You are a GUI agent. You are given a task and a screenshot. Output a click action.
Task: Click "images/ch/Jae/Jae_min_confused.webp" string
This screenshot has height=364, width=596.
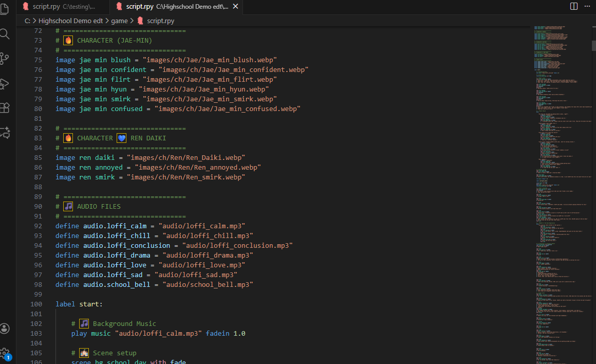point(227,109)
